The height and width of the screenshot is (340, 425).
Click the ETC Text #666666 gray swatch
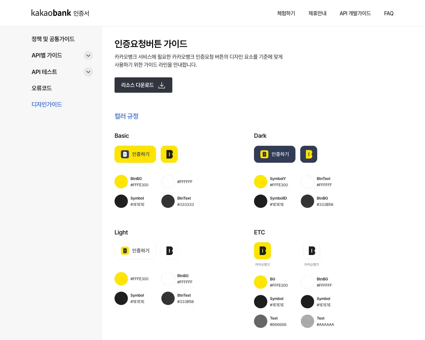(x=261, y=321)
